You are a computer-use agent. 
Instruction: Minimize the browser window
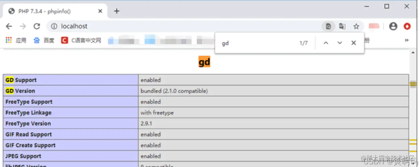(366, 6)
